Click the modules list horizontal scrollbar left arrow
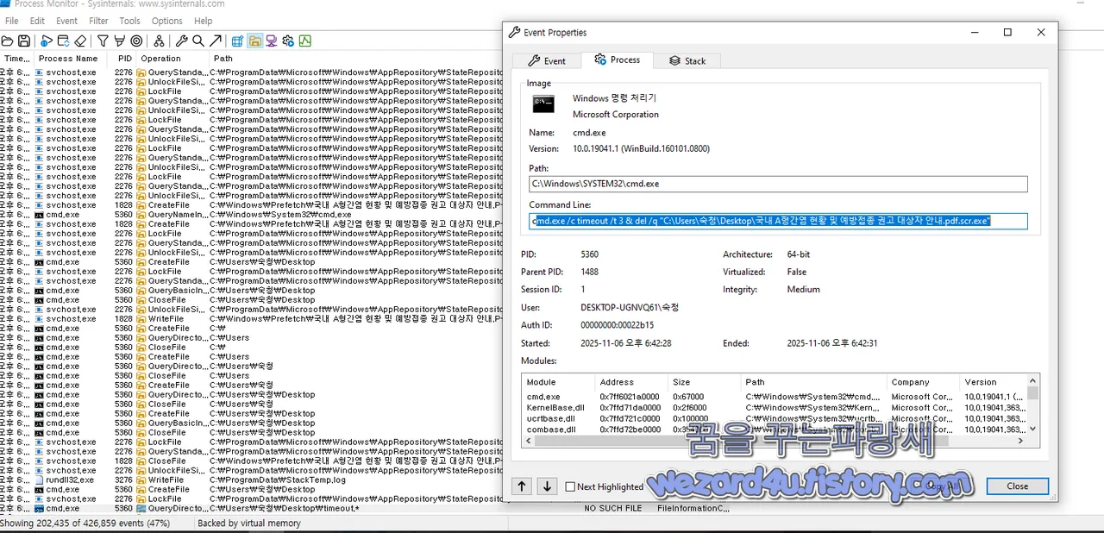The image size is (1104, 533). click(x=528, y=441)
